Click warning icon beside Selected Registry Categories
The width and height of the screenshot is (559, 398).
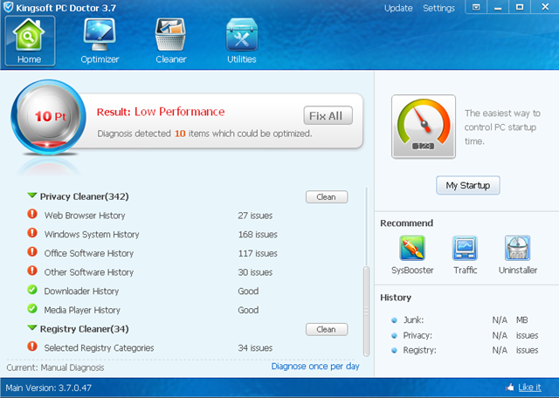(32, 347)
